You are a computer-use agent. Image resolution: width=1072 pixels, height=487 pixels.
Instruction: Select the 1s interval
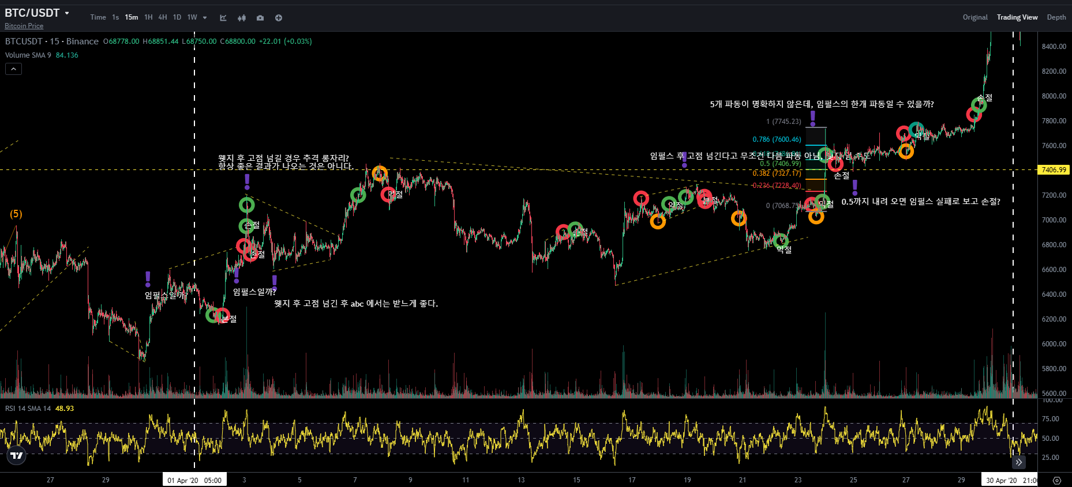tap(115, 17)
